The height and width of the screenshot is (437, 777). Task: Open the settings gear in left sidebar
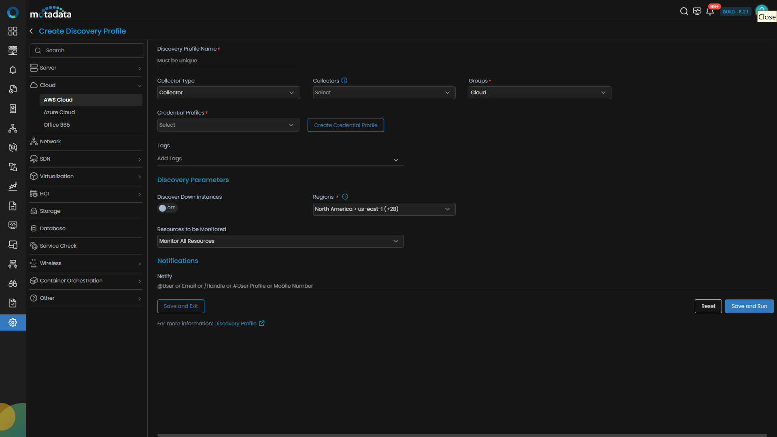(13, 322)
